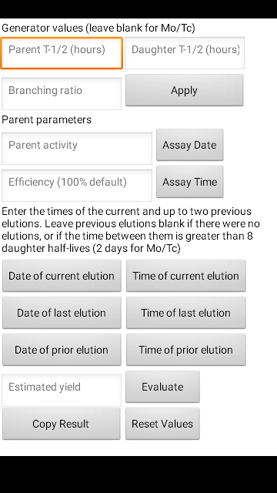Screen dimensions: 277x493
Task: Choose Date of current elution
Action: click(62, 276)
